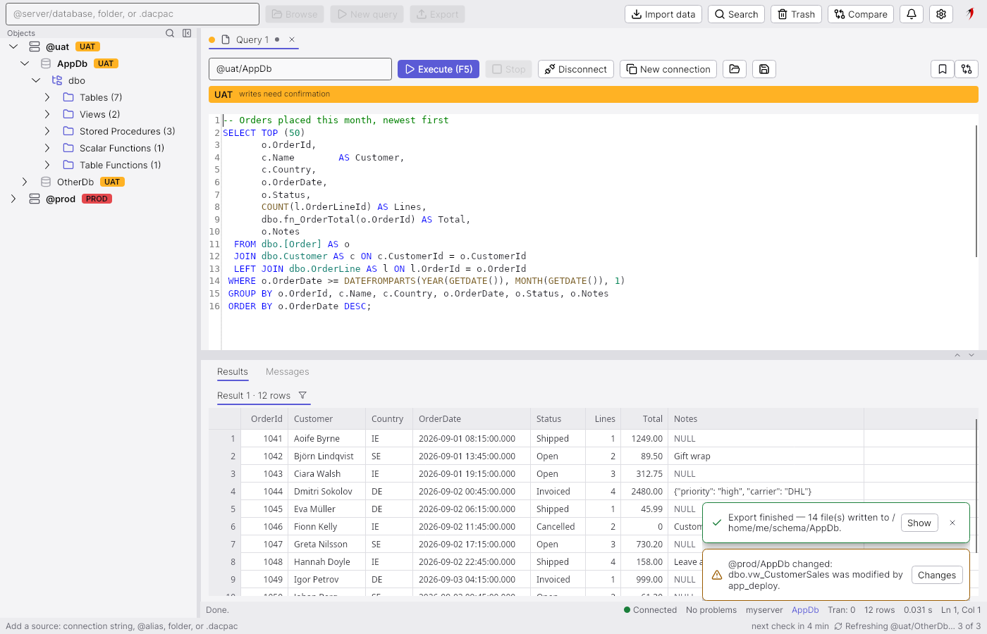
Task: Run the query with Execute (F5)
Action: coord(439,69)
